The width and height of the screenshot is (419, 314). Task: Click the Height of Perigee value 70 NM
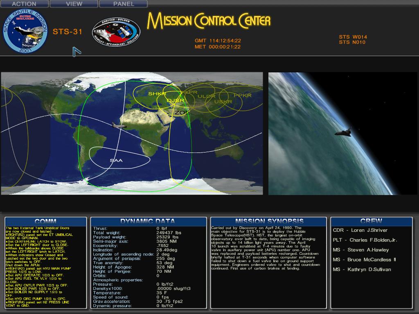(164, 271)
